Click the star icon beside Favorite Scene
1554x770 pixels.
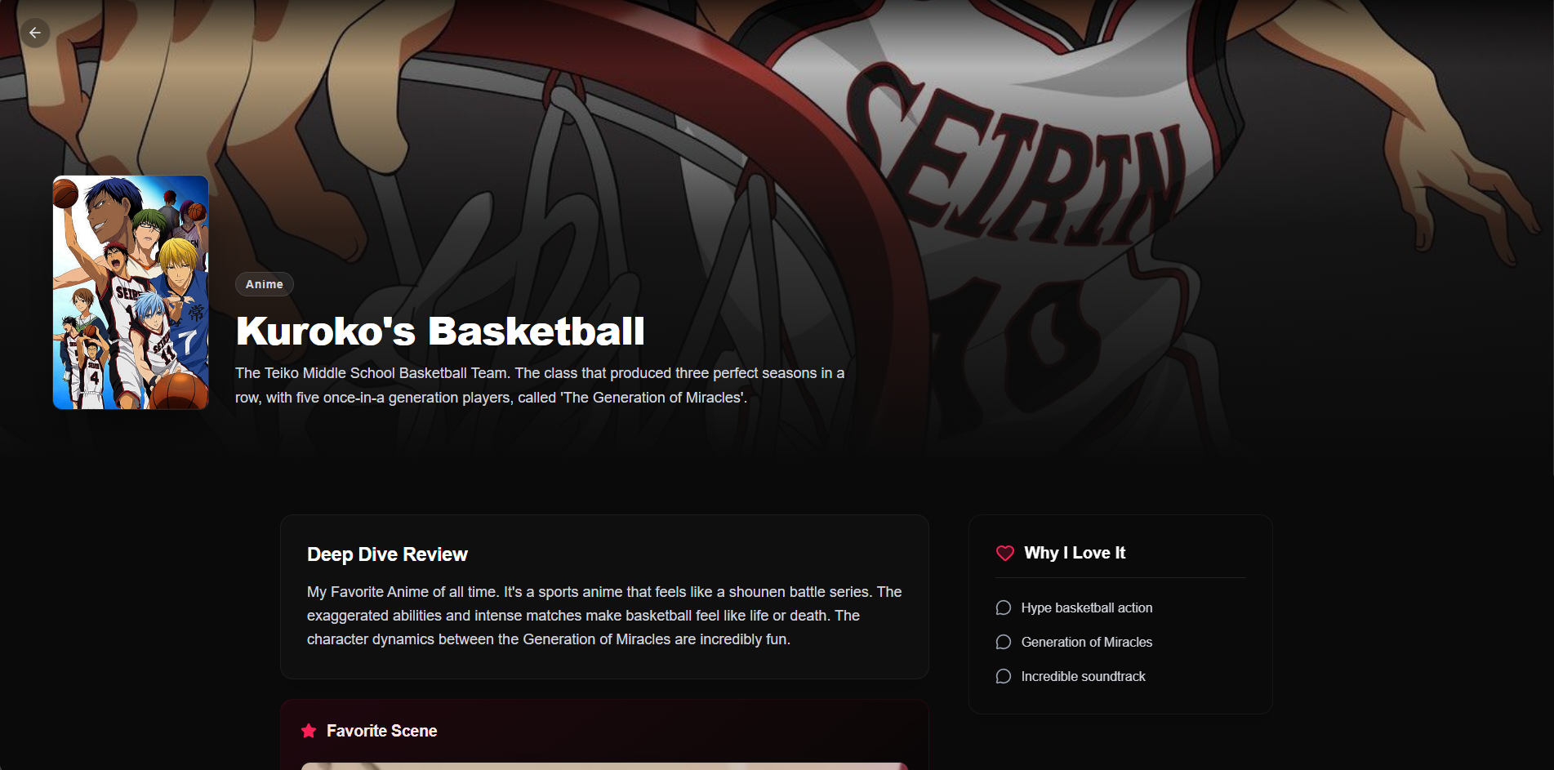point(309,731)
